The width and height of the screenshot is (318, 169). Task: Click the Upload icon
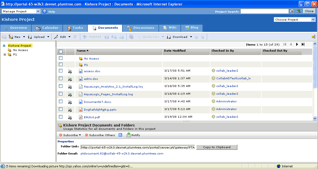click(x=30, y=37)
